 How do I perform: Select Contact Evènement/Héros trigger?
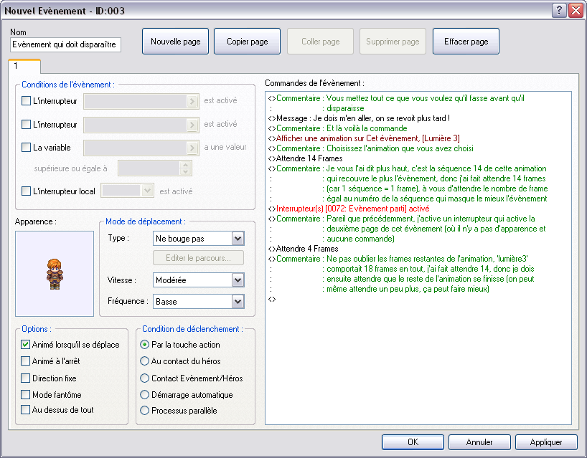[x=144, y=378]
